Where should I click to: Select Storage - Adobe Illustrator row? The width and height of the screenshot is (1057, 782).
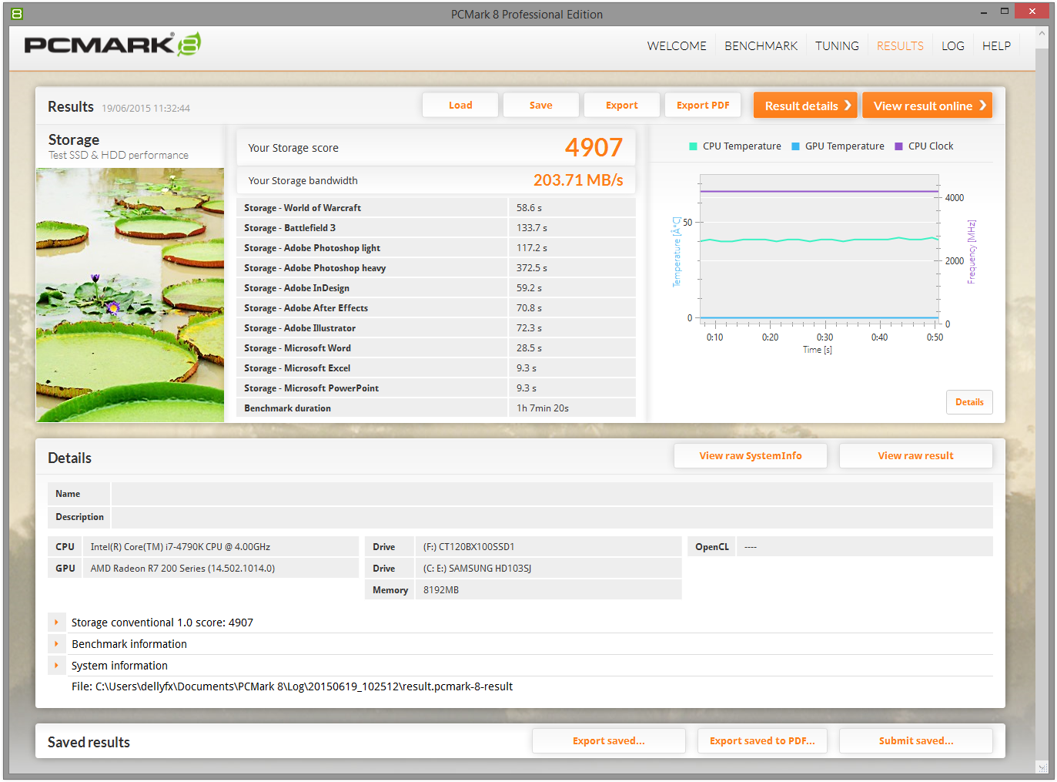click(x=436, y=328)
